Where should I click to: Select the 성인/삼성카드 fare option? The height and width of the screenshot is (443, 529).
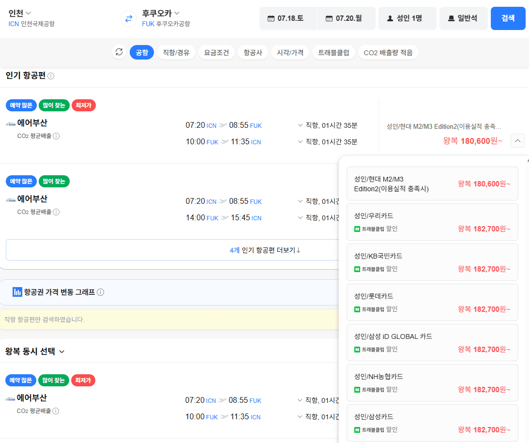[432, 423]
